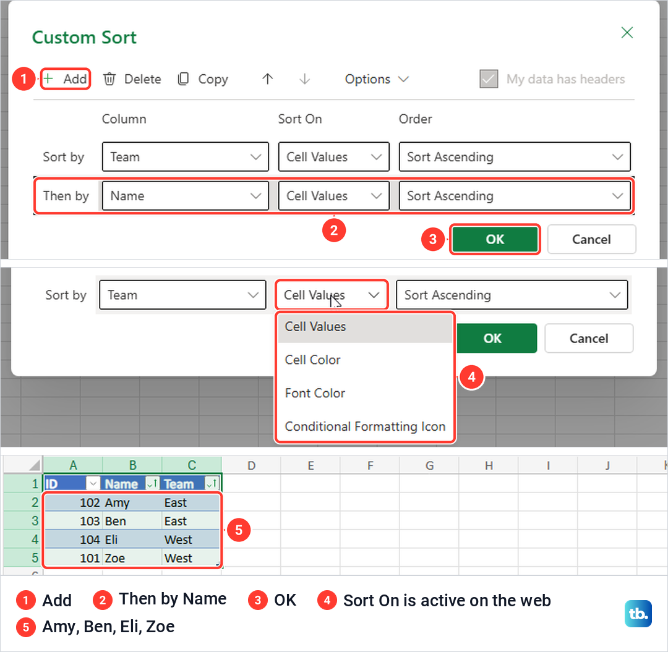The height and width of the screenshot is (652, 668).
Task: Select column B header
Action: coord(132,465)
